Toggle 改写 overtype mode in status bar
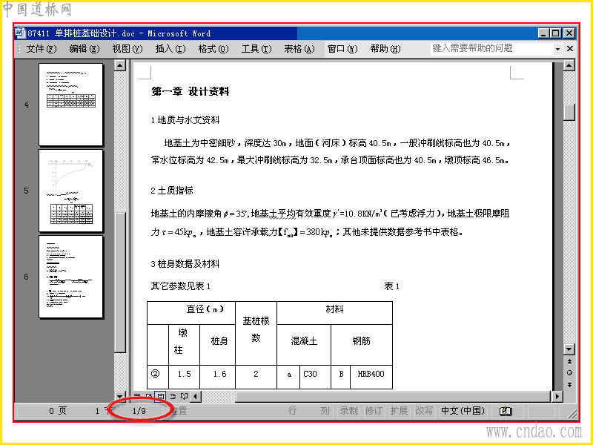The width and height of the screenshot is (593, 445). point(423,411)
